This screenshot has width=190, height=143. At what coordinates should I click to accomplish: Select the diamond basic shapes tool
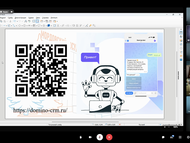point(20,25)
